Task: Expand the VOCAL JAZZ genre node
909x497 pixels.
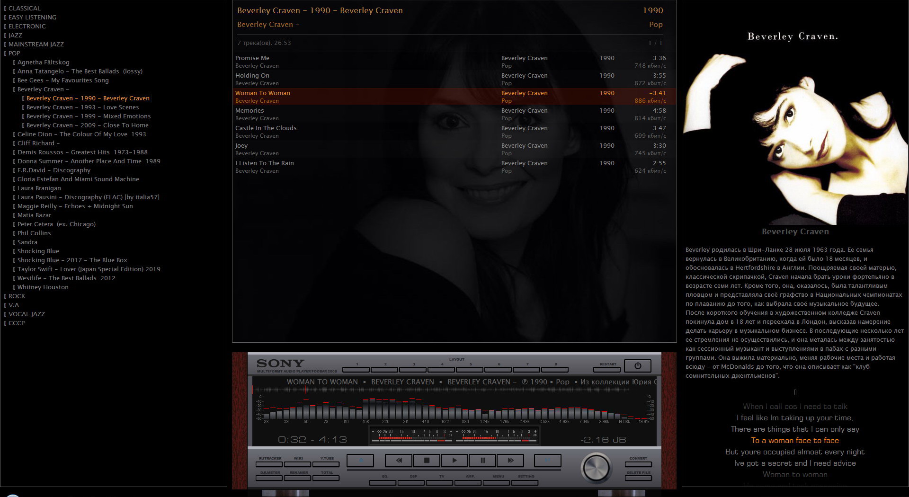Action: [x=5, y=314]
